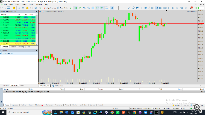The width and height of the screenshot is (205, 115).
Task: Collapse the Balance summary row expander
Action: point(4,92)
